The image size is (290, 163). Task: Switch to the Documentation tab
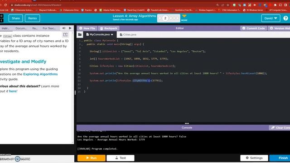(21, 28)
